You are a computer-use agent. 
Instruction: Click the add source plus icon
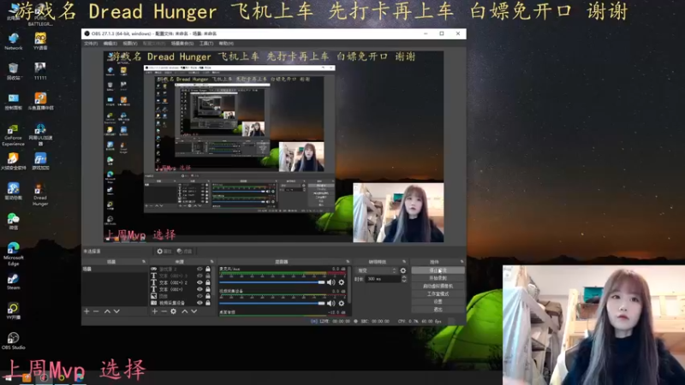tap(155, 311)
